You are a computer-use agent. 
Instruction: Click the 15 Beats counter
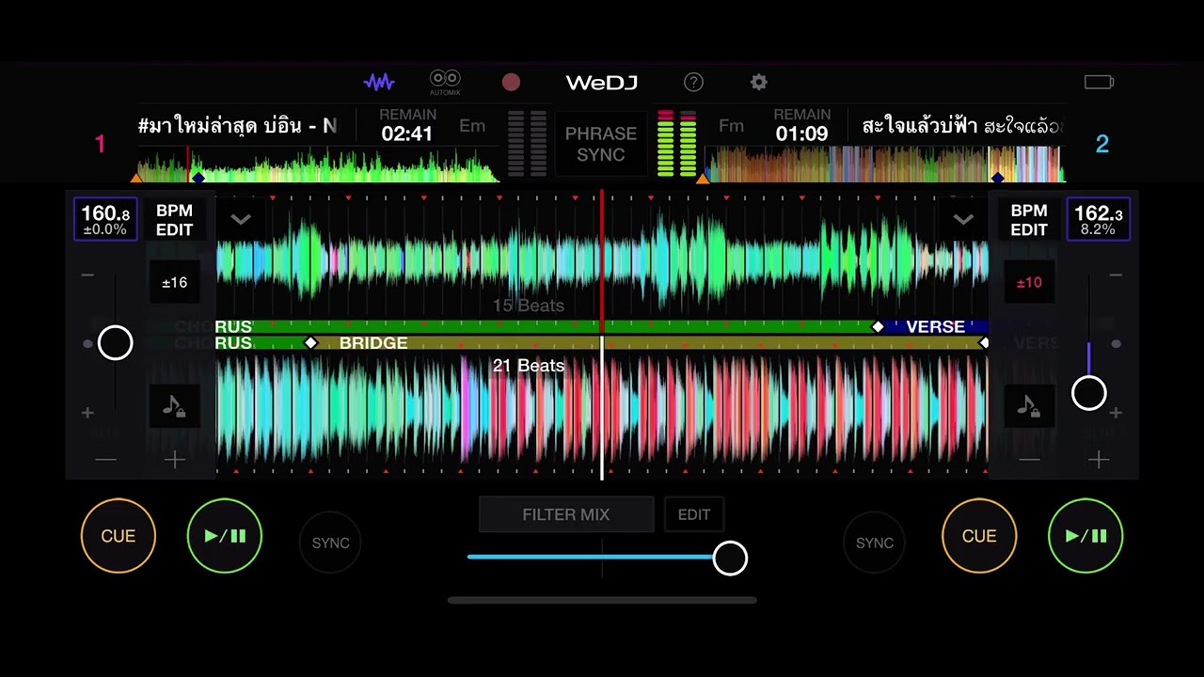click(x=529, y=306)
